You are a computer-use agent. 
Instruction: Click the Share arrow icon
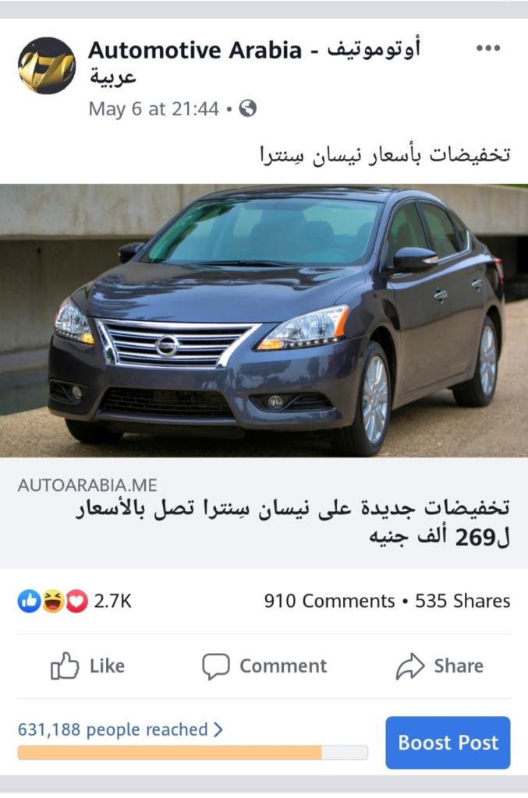(410, 666)
